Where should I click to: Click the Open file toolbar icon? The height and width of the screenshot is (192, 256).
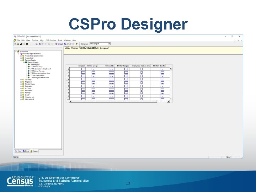(x=18, y=44)
